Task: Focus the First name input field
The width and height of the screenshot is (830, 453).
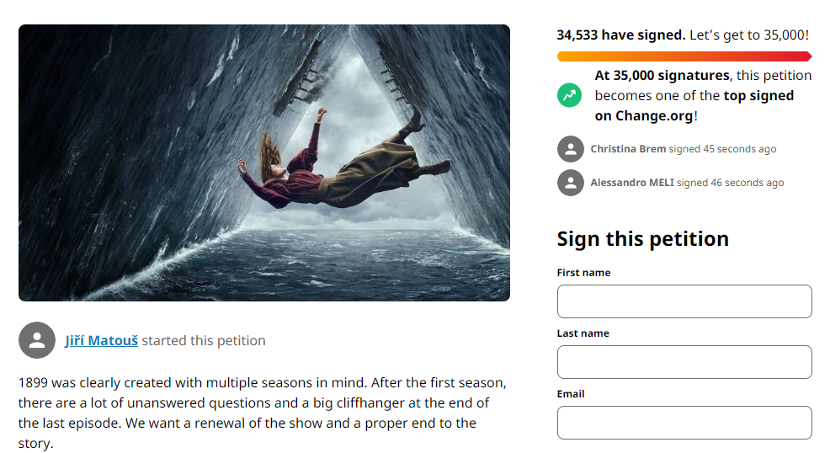Action: 684,301
